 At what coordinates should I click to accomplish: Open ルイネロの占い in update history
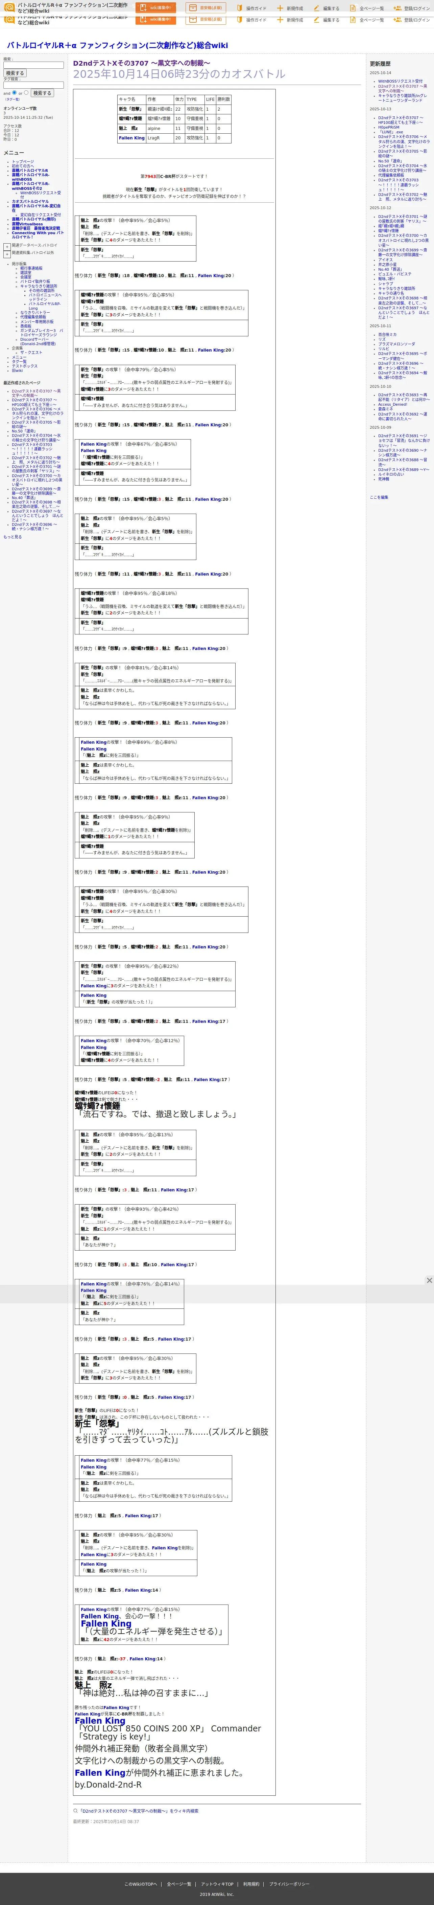click(391, 474)
